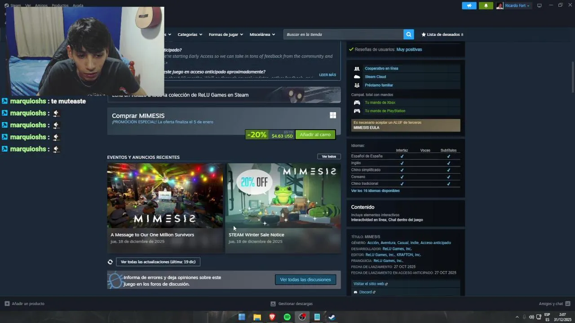Image resolution: width=575 pixels, height=323 pixels.
Task: Click Ver todos events button
Action: click(329, 157)
